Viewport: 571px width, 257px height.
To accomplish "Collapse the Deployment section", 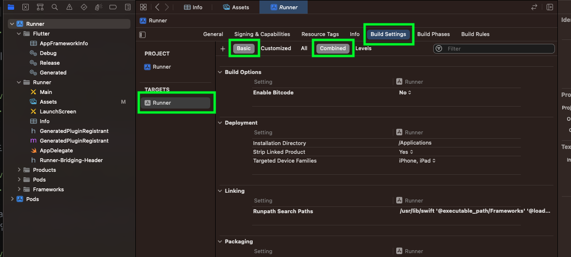I will [x=220, y=123].
